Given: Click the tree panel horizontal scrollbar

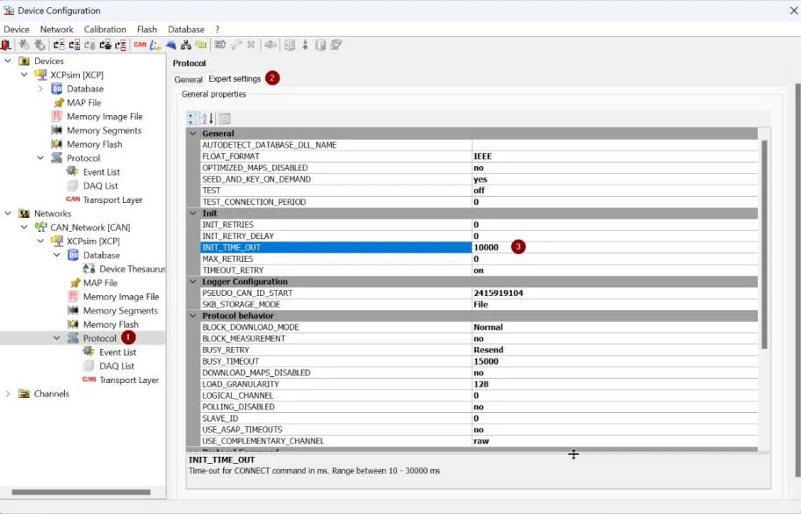Looking at the screenshot, I should pos(81,492).
